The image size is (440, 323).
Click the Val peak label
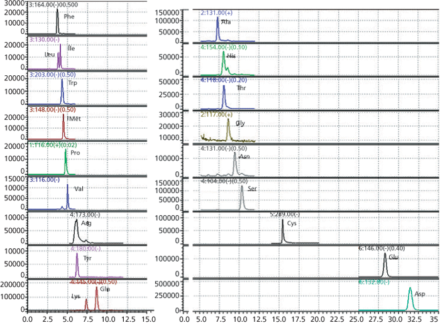79,189
